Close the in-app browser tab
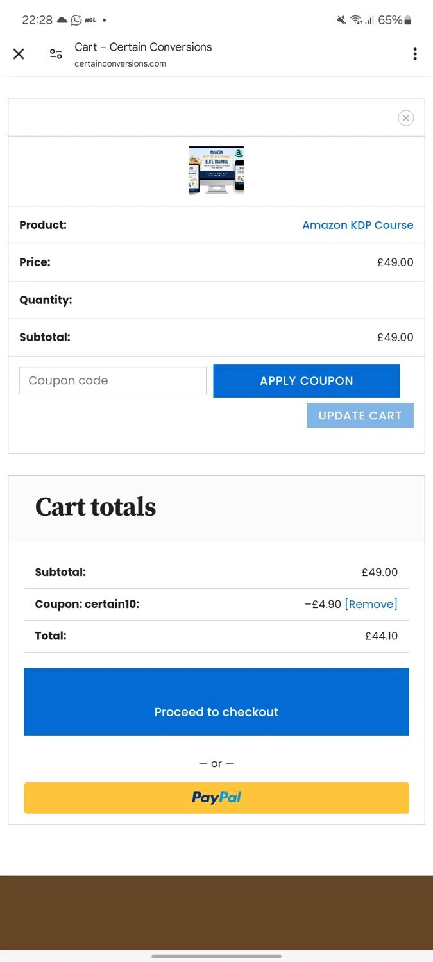The height and width of the screenshot is (962, 433). [19, 54]
